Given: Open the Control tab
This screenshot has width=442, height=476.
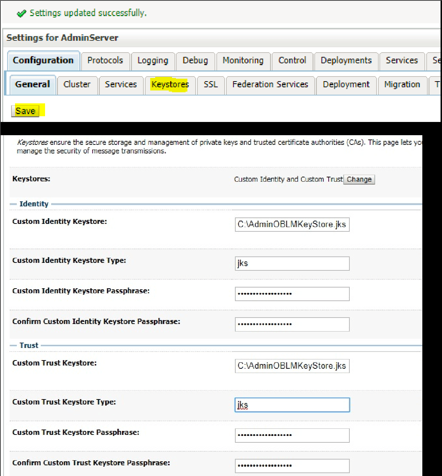Looking at the screenshot, I should (x=292, y=61).
